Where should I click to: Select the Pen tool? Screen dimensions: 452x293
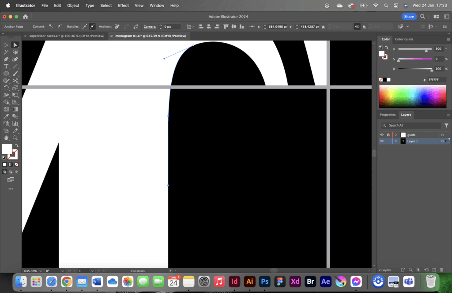pos(6,59)
